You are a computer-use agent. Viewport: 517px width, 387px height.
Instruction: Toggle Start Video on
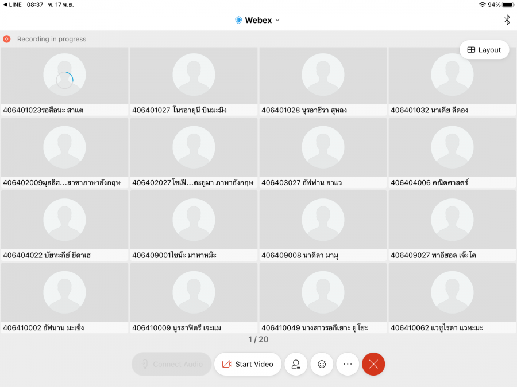coord(248,364)
